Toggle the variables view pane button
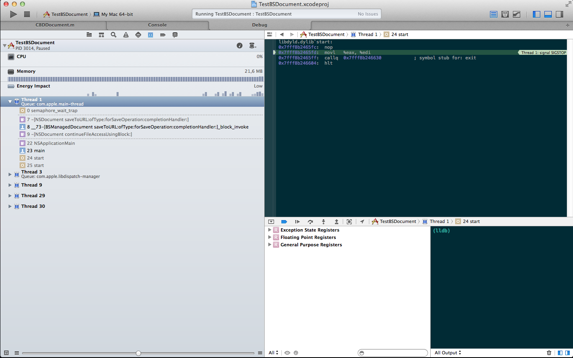This screenshot has height=358, width=573. 560,353
